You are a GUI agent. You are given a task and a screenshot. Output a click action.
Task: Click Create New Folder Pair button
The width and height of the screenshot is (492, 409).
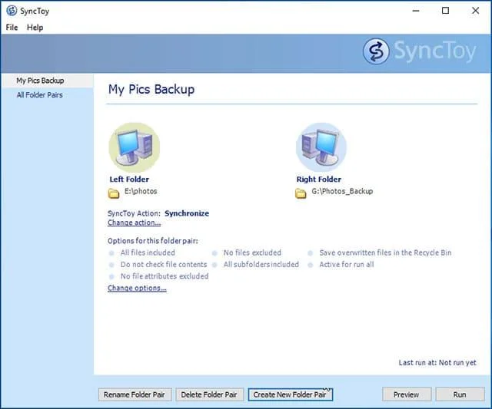click(x=291, y=394)
